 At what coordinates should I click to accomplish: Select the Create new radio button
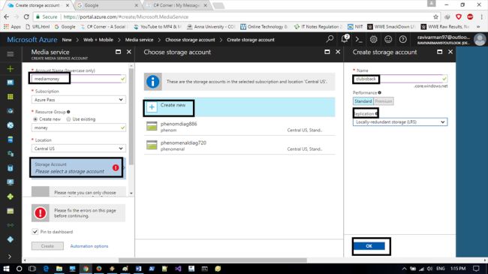point(35,119)
